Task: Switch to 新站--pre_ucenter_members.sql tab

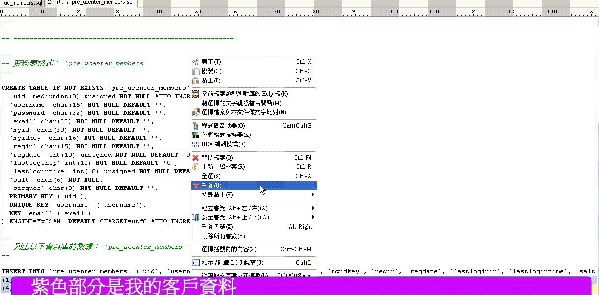Action: [x=91, y=3]
